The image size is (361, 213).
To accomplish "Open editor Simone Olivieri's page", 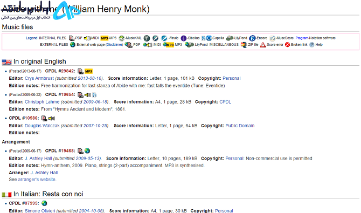I will pos(40,211).
